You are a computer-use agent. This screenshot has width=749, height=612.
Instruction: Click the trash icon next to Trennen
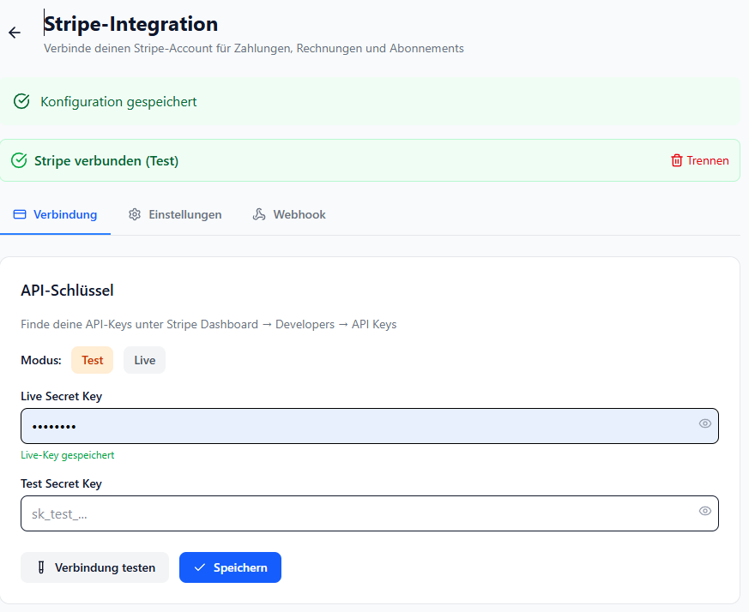point(676,160)
